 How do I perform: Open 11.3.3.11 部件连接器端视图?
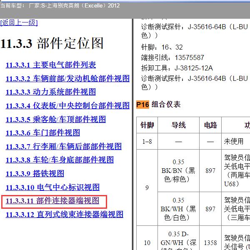[x=52, y=201]
